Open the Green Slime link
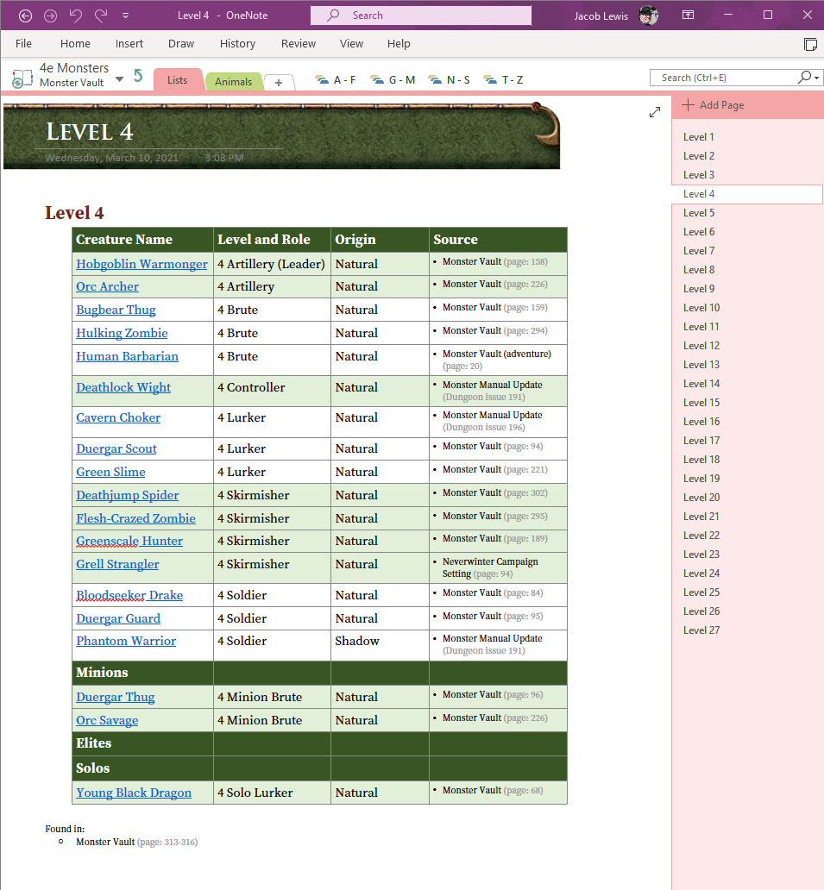This screenshot has height=890, width=824. [x=110, y=472]
